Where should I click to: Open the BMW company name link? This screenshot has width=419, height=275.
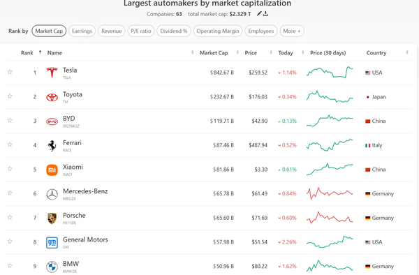[x=71, y=264]
